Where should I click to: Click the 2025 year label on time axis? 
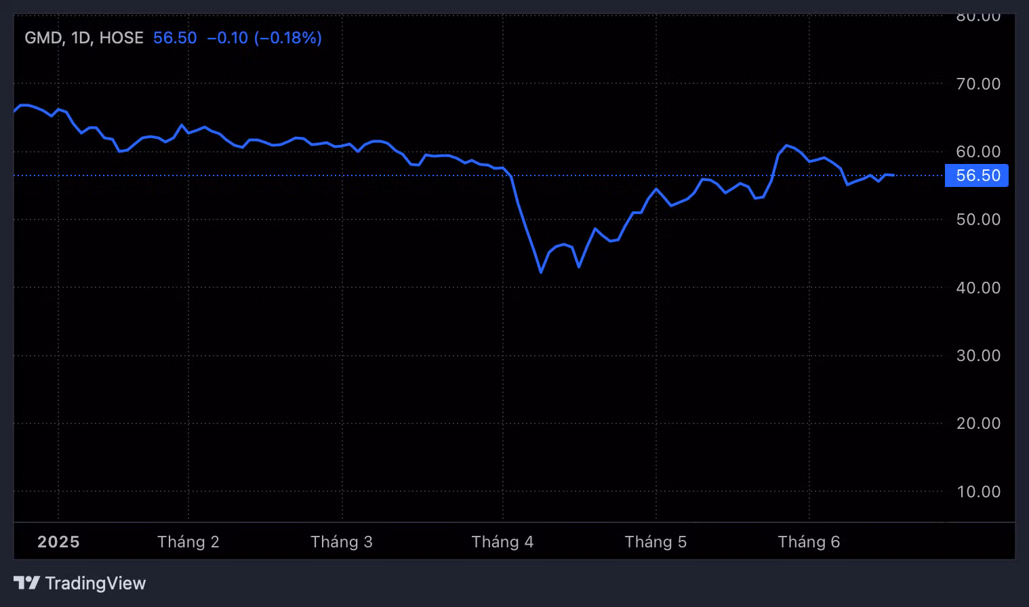(x=58, y=542)
